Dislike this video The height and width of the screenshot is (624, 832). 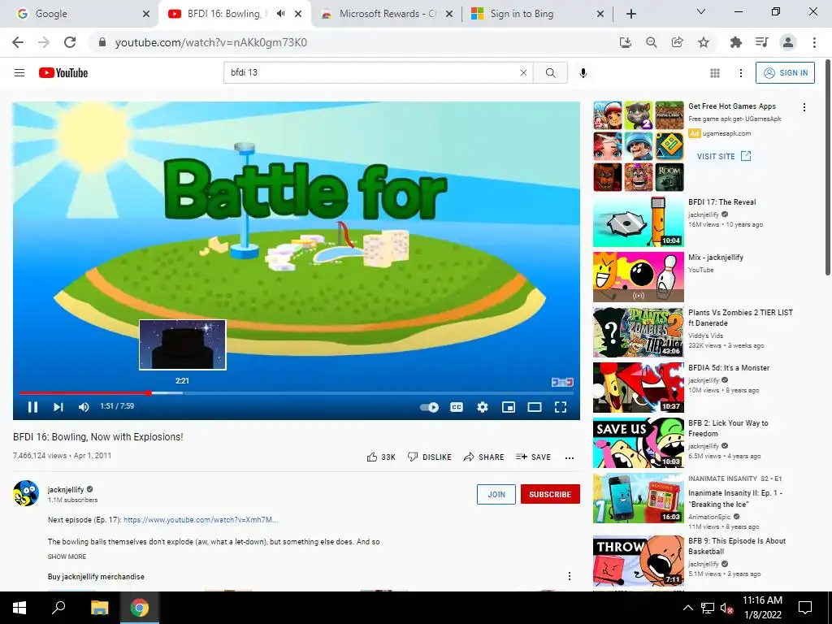click(x=429, y=457)
